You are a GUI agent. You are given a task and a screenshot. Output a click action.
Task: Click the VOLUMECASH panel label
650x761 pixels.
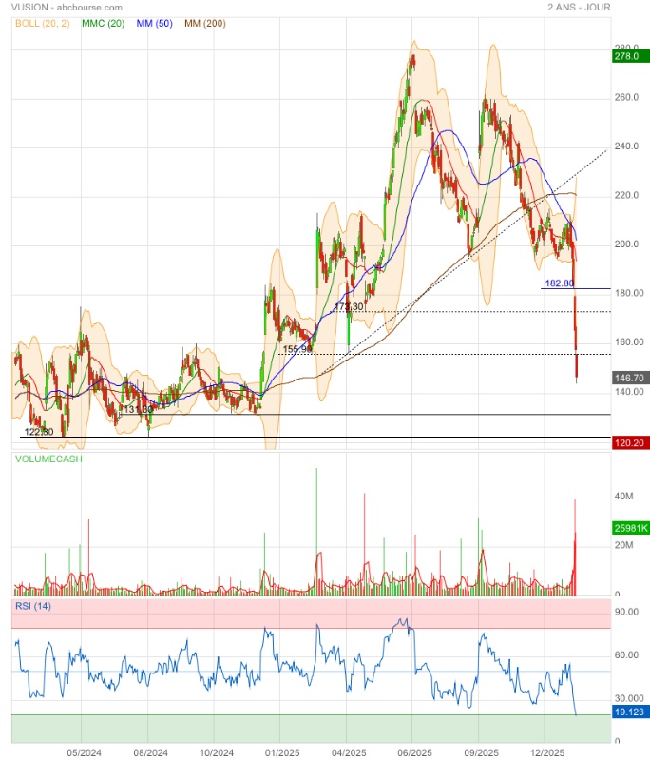point(48,459)
